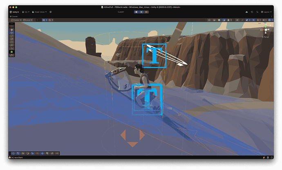Click the orange left arrow gizmo
Image resolution: width=282 pixels, height=170 pixels.
123,135
